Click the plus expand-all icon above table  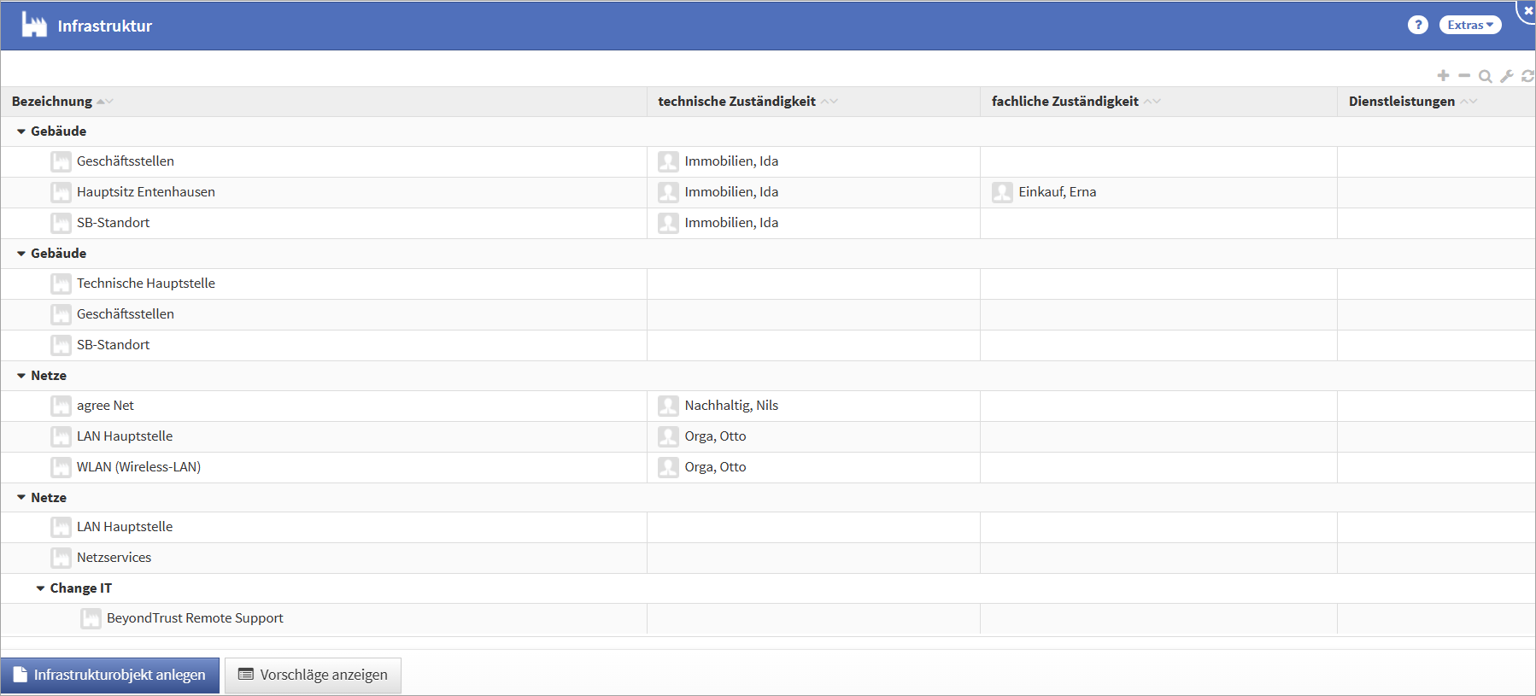coord(1443,76)
